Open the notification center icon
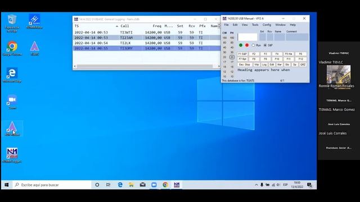 (309, 185)
